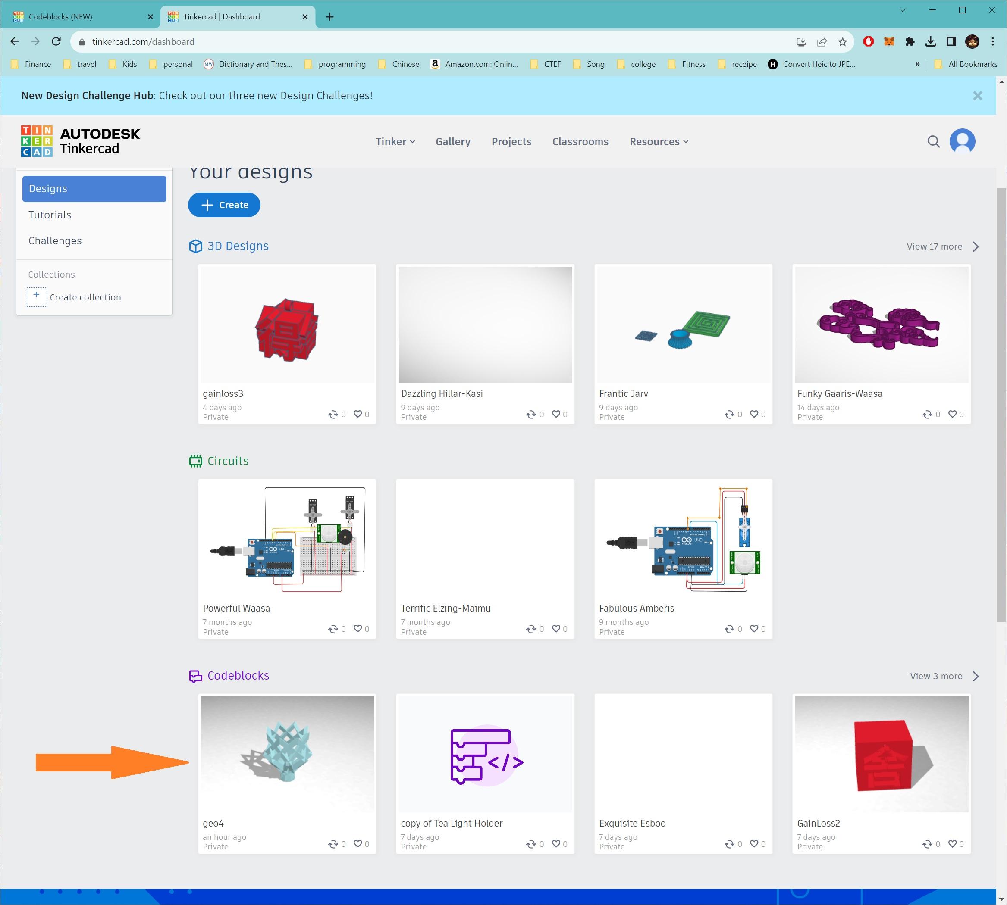
Task: Open the Tutorials sidebar item
Action: click(x=50, y=215)
